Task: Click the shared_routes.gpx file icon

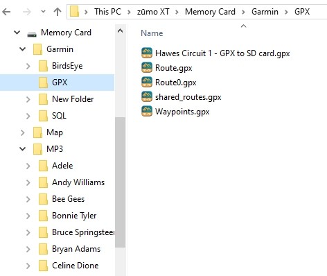Action: coord(147,96)
